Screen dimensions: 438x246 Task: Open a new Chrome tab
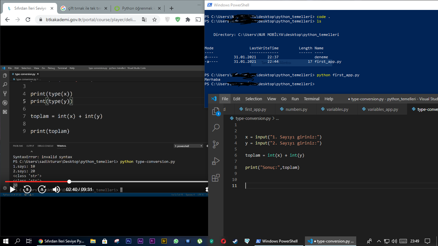click(172, 8)
